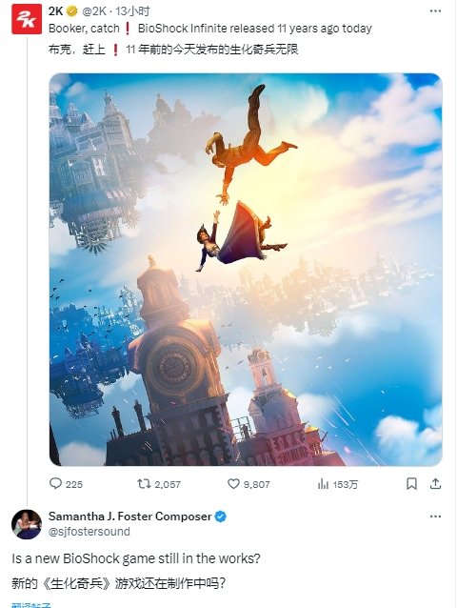Open the Samantha J. Foster Composer name link
The height and width of the screenshot is (608, 457).
pos(130,517)
